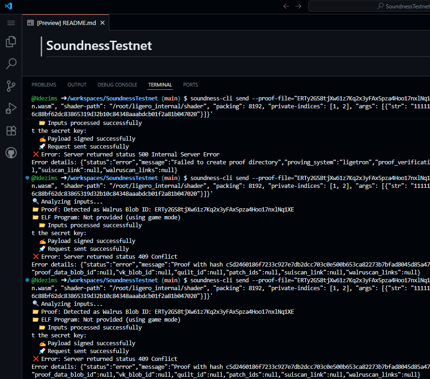Click the SoundnessTestnet command search box

(x=369, y=6)
